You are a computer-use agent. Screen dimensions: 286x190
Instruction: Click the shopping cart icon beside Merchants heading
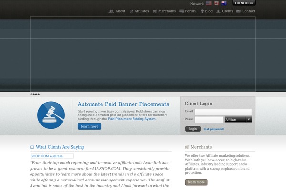tap(187, 147)
